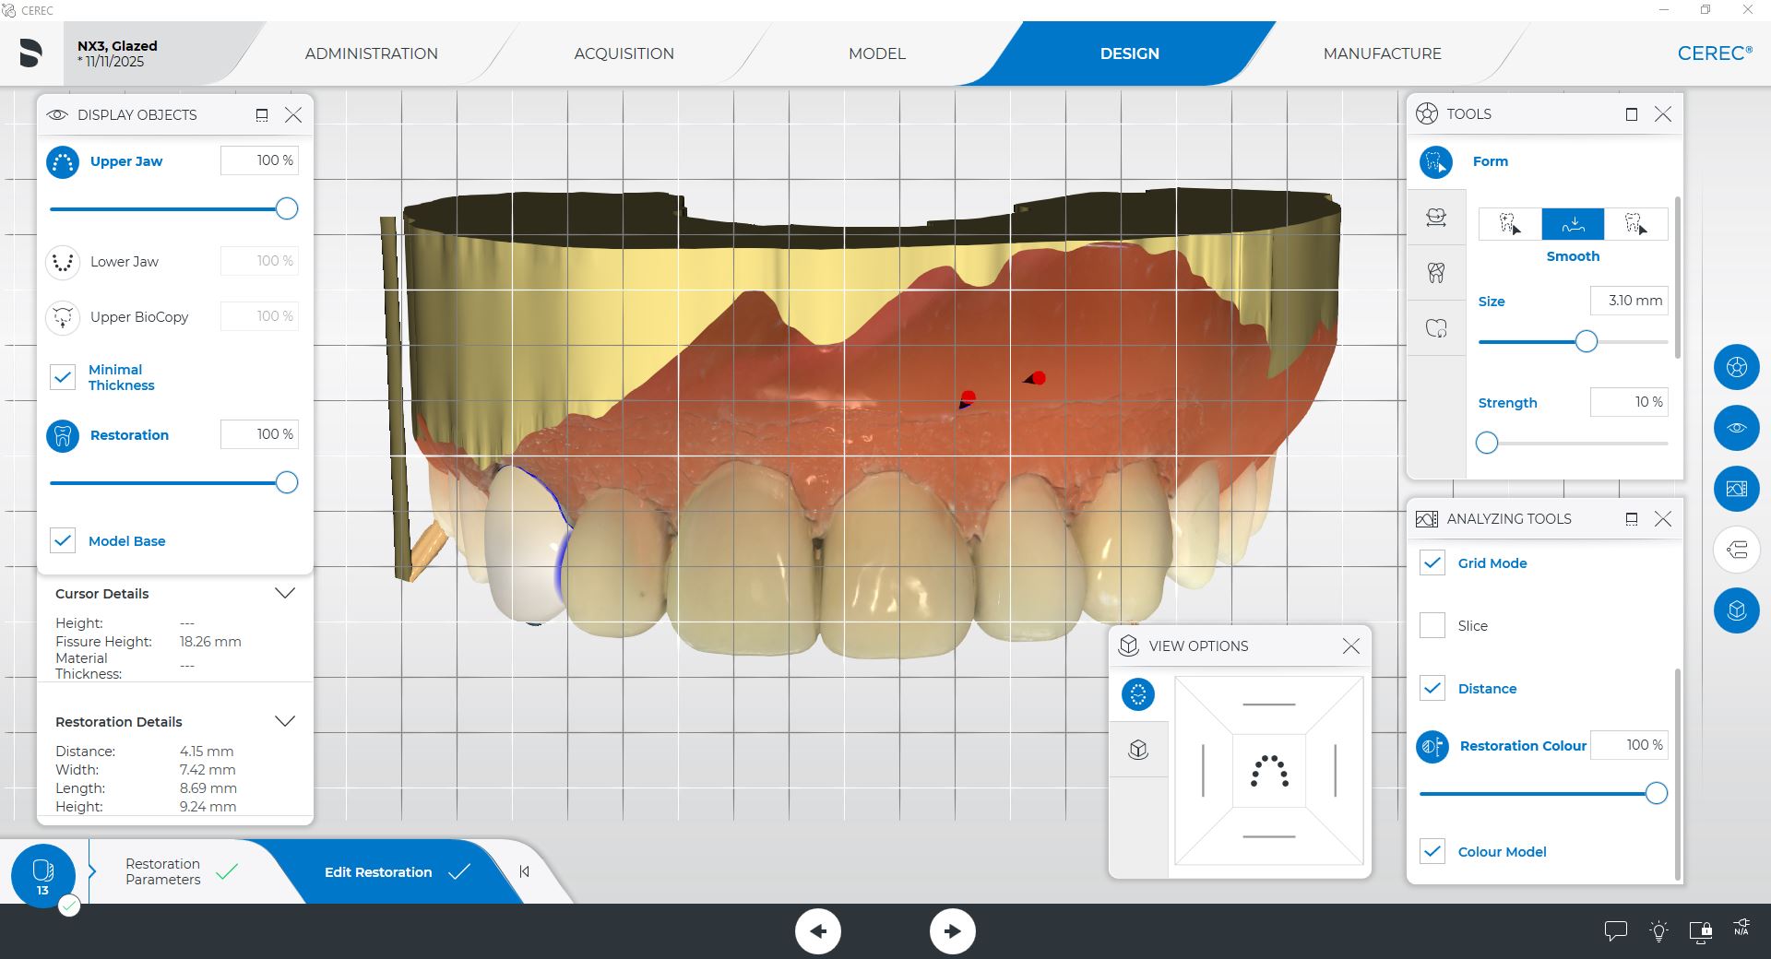Click the Display Objects eye button on right sidebar
Screen dimensions: 1771x959
pyautogui.click(x=1736, y=428)
